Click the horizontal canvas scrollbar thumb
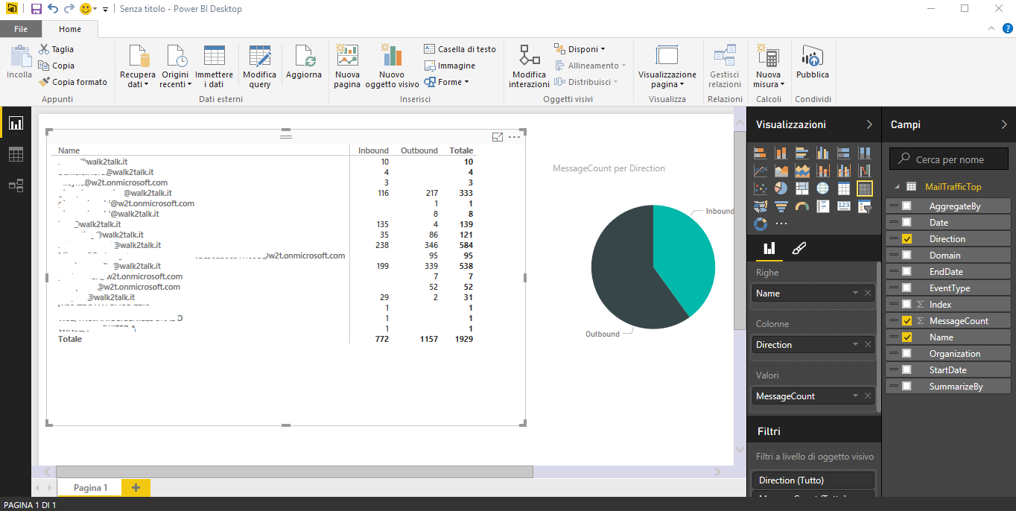Viewport: 1016px width, 511px height. (294, 472)
